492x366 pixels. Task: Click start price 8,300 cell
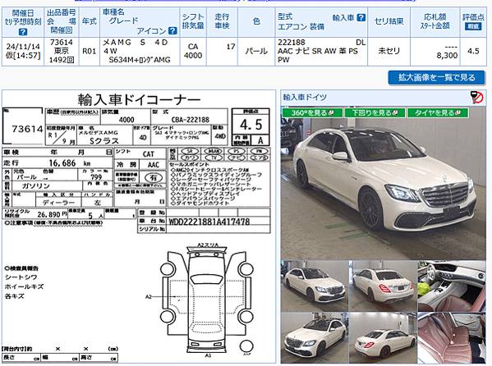(x=447, y=56)
